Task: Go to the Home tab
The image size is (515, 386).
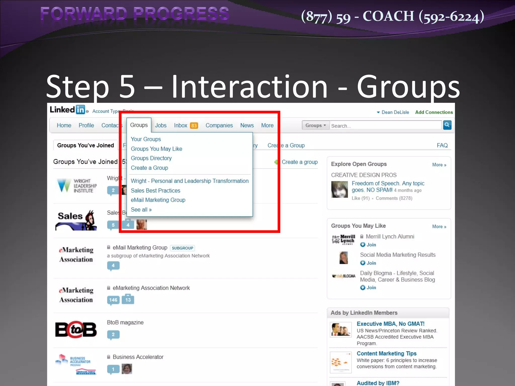Action: (64, 125)
